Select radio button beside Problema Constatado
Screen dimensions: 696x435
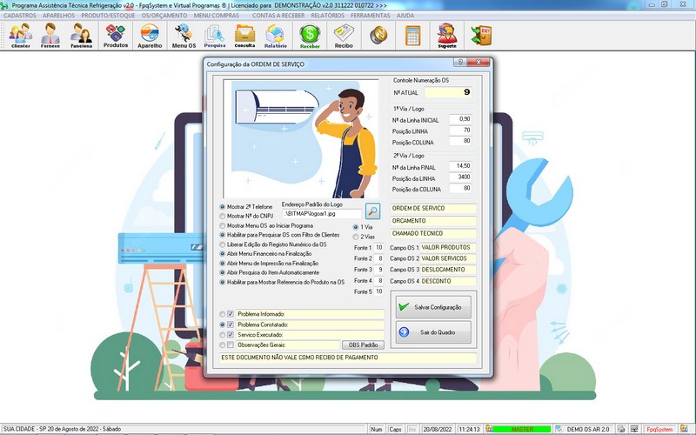point(223,325)
